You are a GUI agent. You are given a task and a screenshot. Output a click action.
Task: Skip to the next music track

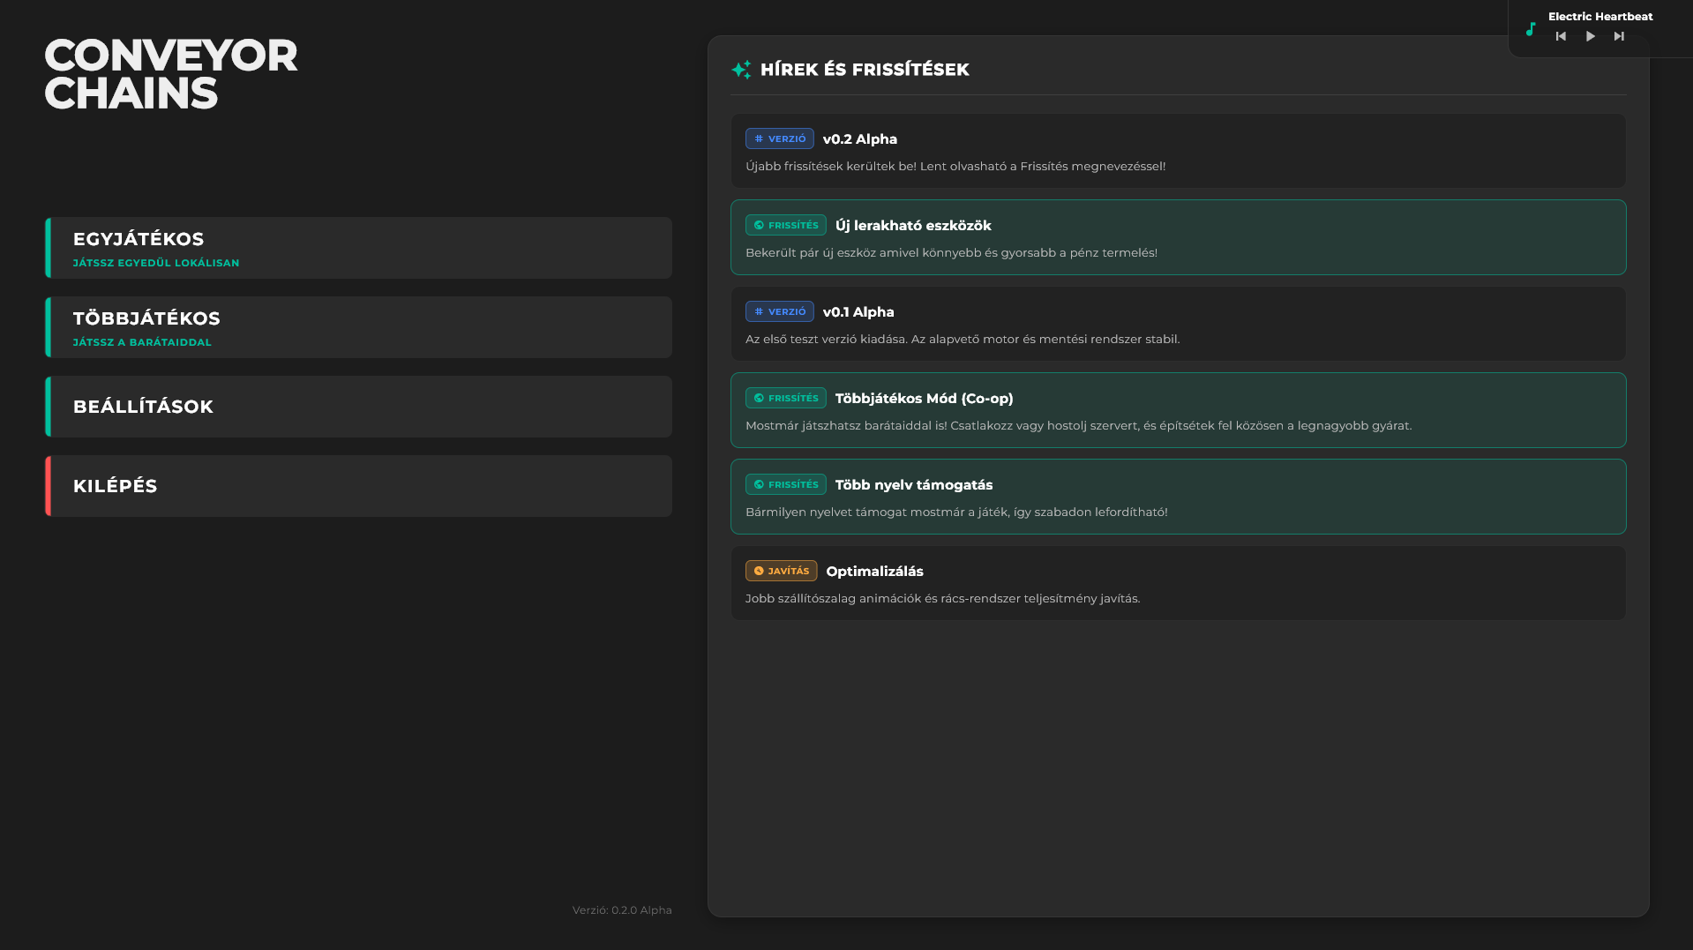[1619, 36]
